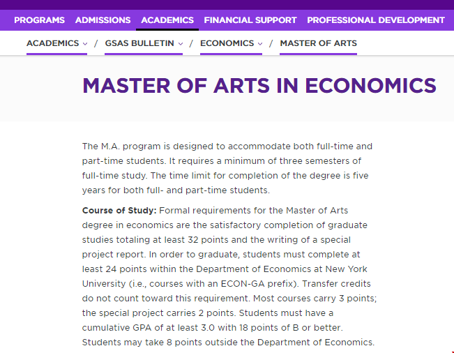
Task: Click the Master of Arts in Economics heading
Action: [x=259, y=86]
